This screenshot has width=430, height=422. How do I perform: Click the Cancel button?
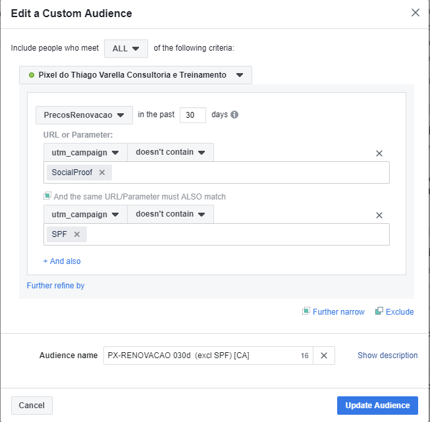point(32,406)
